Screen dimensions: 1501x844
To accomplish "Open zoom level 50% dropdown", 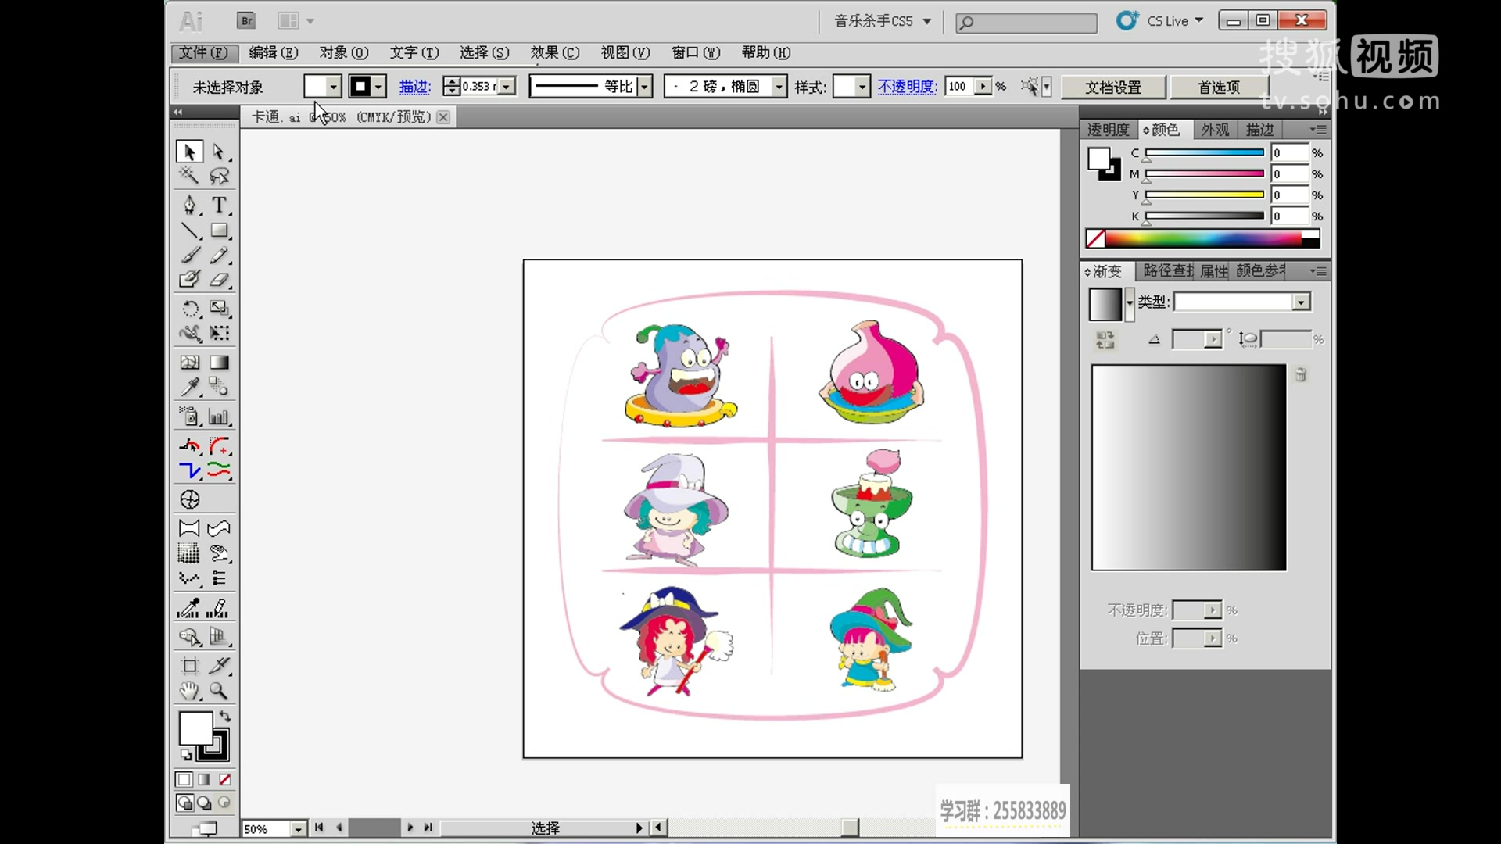I will (299, 829).
